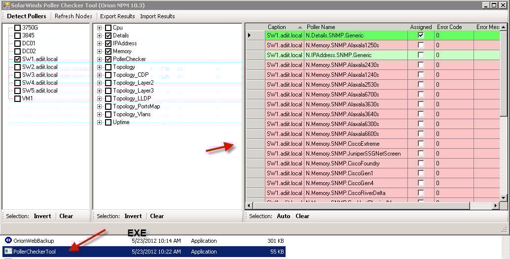Image resolution: width=510 pixels, height=259 pixels.
Task: Expand the Details tree node
Action: coord(100,36)
